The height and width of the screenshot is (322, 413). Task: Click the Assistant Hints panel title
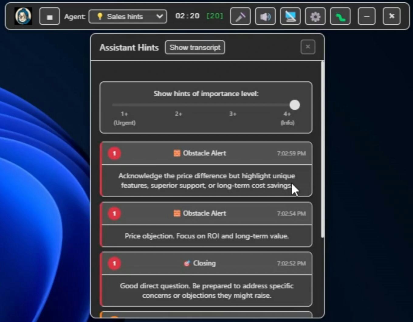coord(129,48)
